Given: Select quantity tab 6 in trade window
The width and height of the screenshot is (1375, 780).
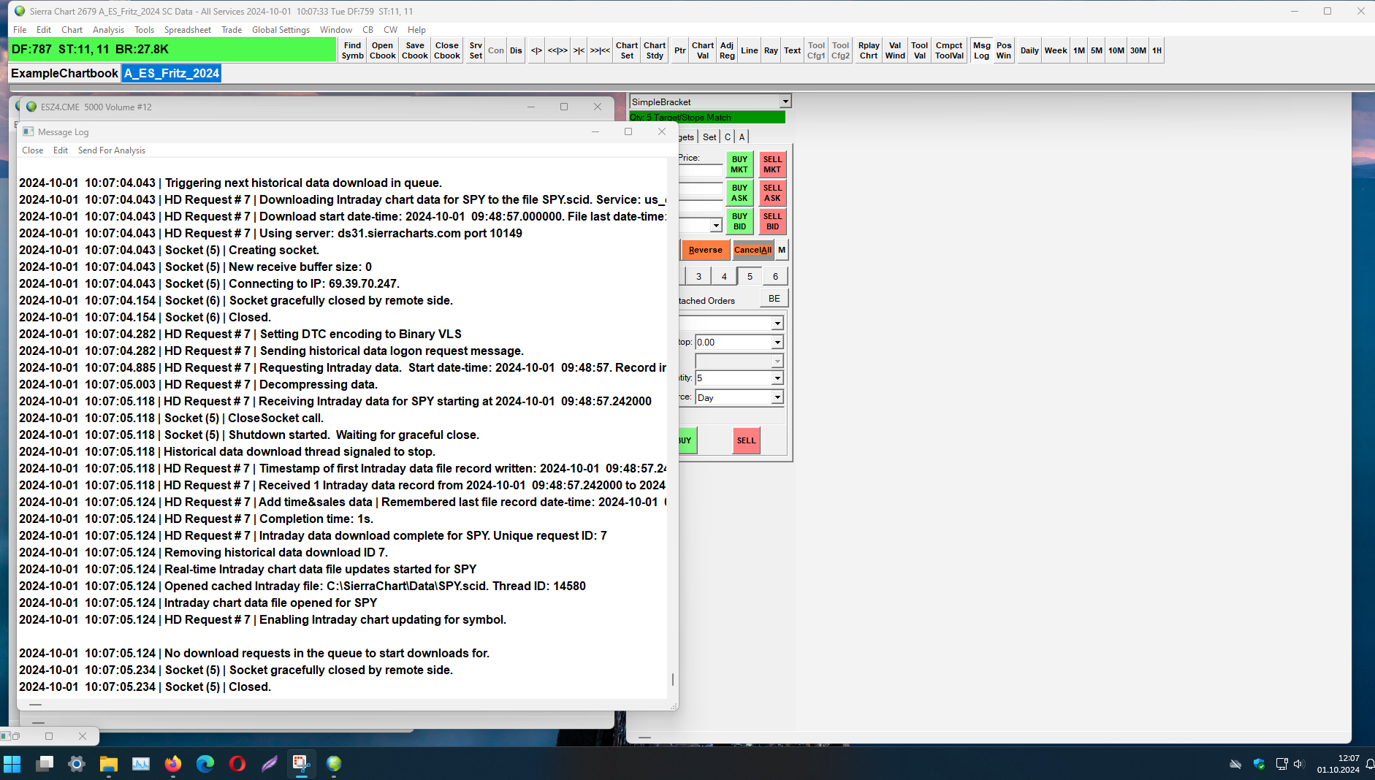Looking at the screenshot, I should tap(775, 276).
